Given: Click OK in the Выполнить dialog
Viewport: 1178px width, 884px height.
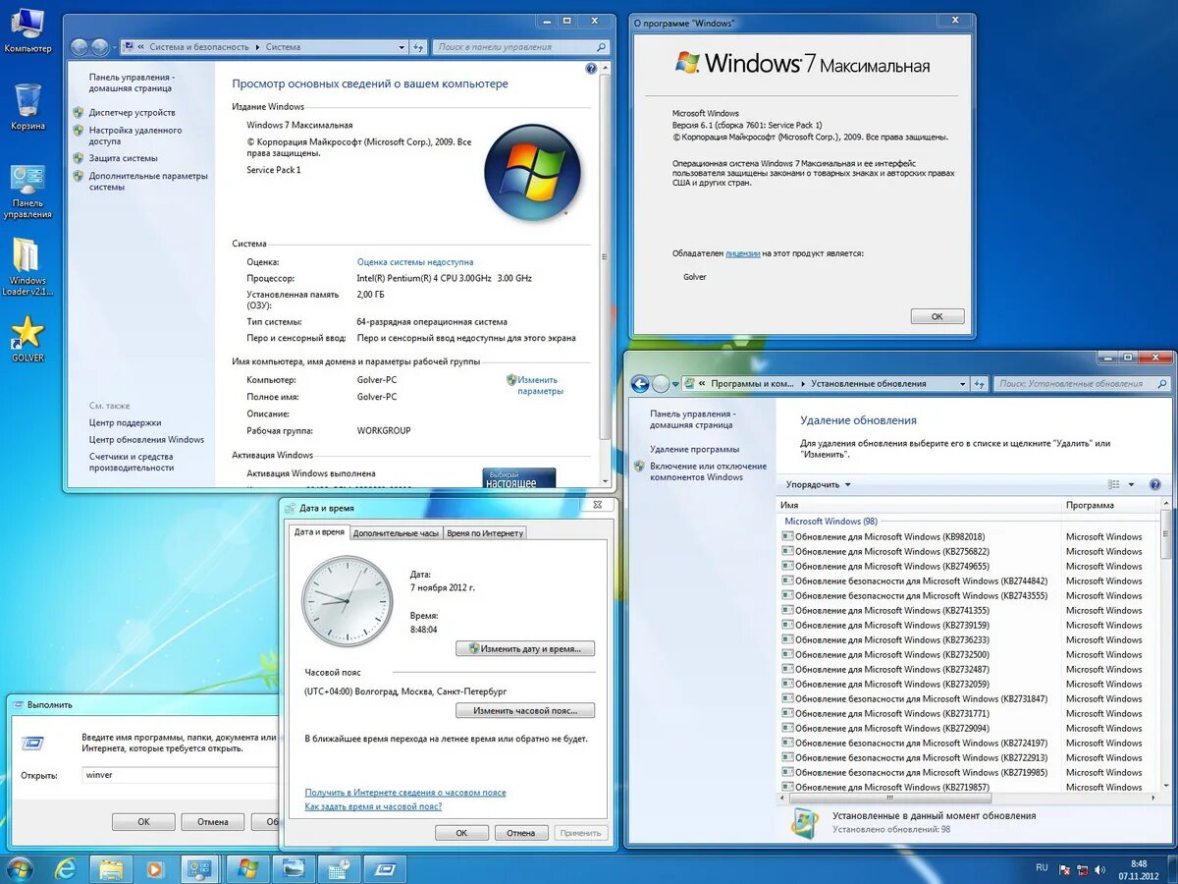Looking at the screenshot, I should pos(143,822).
